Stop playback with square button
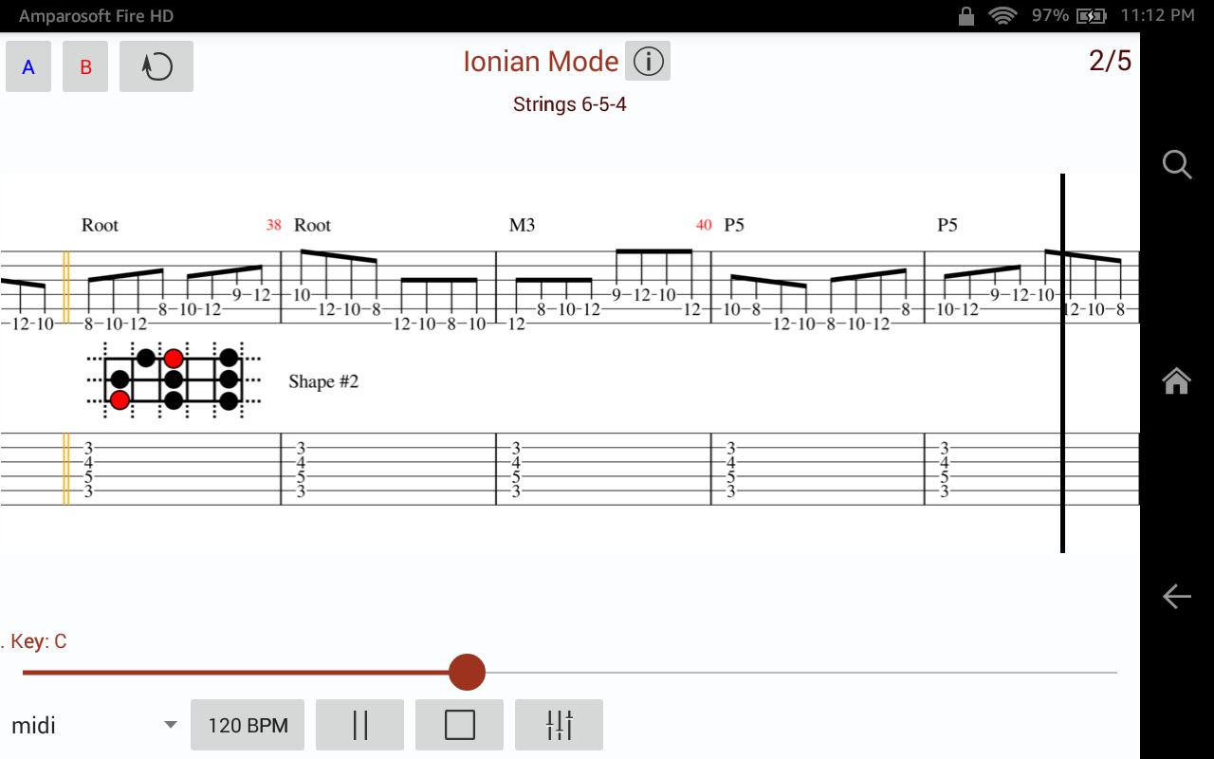 point(460,725)
